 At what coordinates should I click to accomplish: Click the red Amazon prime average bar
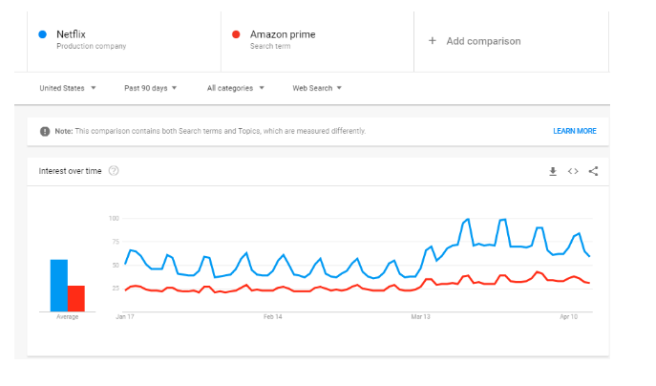(76, 298)
